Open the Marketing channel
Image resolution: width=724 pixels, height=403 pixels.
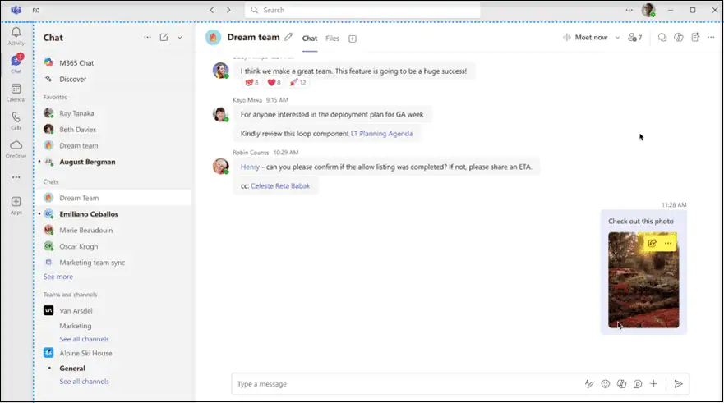click(76, 326)
